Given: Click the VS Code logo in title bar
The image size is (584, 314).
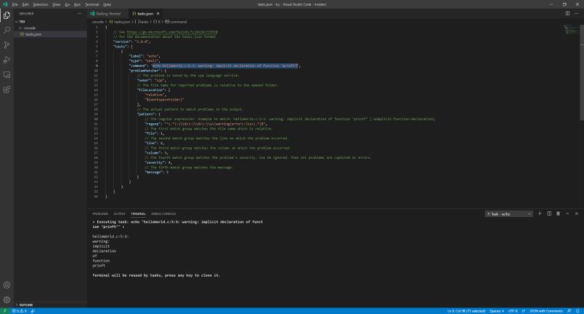Looking at the screenshot, I should [5, 4].
